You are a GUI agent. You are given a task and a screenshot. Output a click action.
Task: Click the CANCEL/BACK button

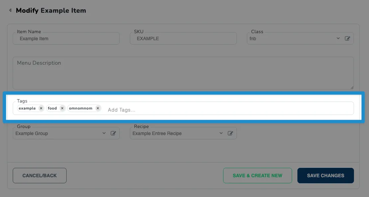(39, 176)
